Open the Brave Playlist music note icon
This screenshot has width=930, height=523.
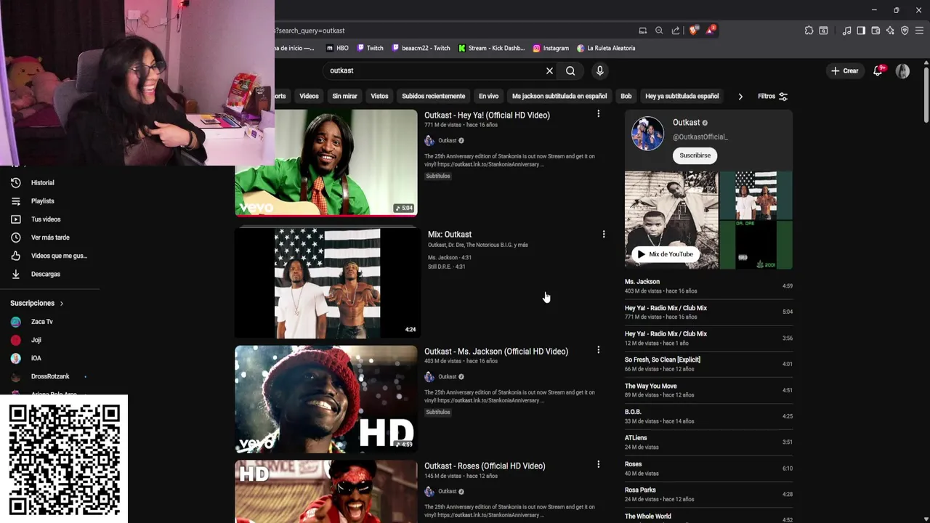coord(846,31)
